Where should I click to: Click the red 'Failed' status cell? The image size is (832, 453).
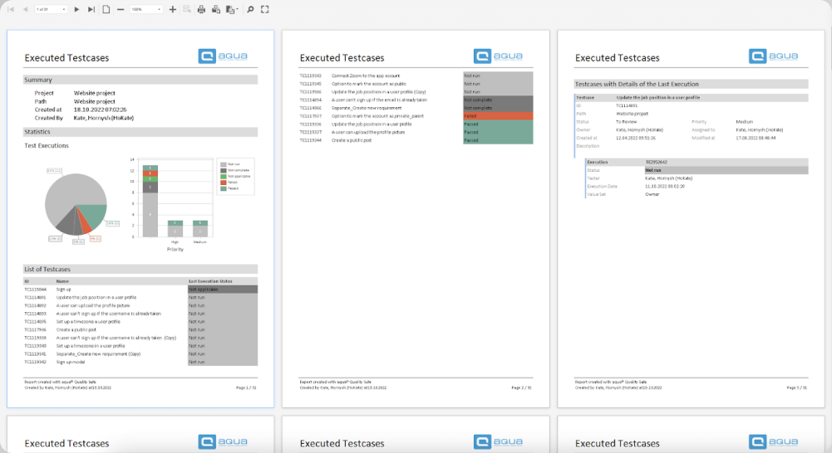(x=498, y=116)
